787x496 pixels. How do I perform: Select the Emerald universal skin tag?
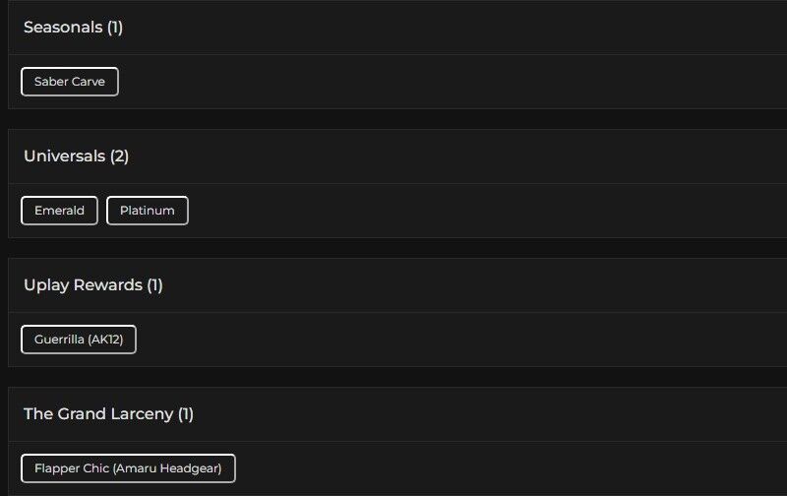[x=59, y=211]
